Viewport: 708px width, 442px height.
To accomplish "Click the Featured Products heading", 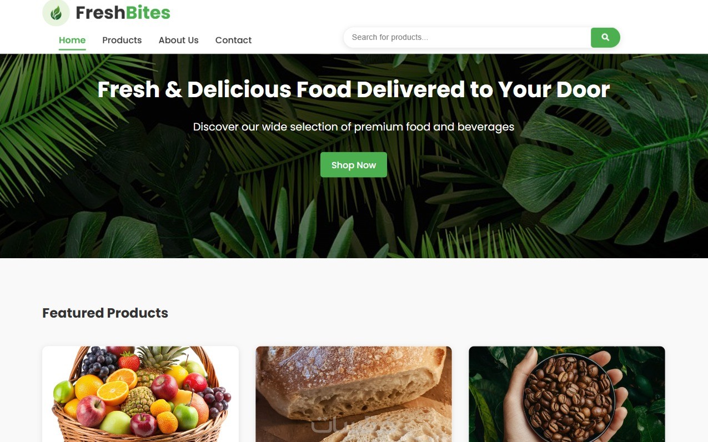I will [105, 313].
